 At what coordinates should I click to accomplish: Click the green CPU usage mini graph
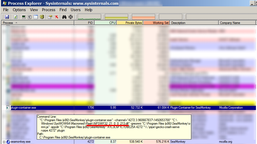coord(89,17)
